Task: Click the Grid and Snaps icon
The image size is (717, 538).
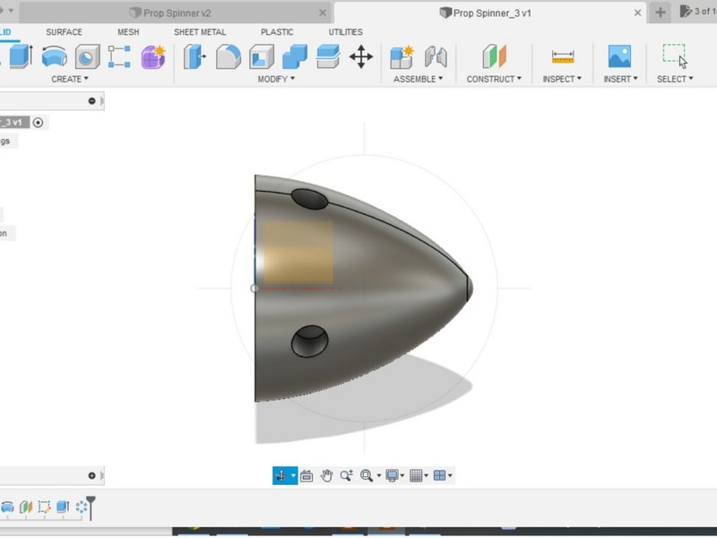Action: point(416,476)
